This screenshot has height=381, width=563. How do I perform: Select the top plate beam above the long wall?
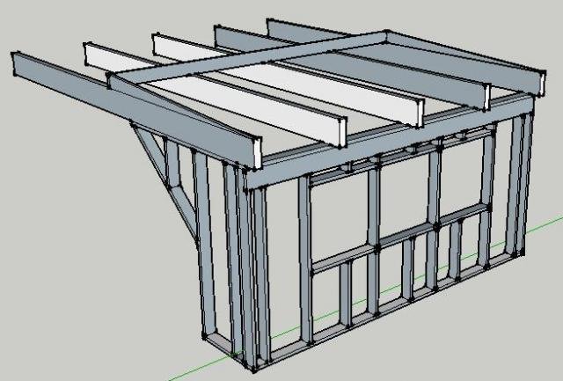pos(390,141)
